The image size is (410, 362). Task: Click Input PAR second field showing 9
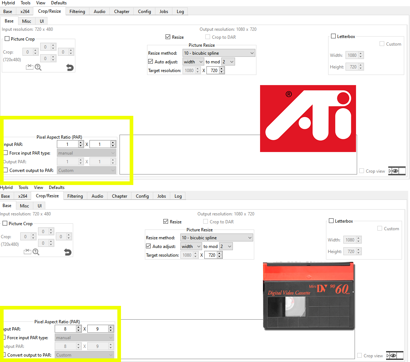100,329
